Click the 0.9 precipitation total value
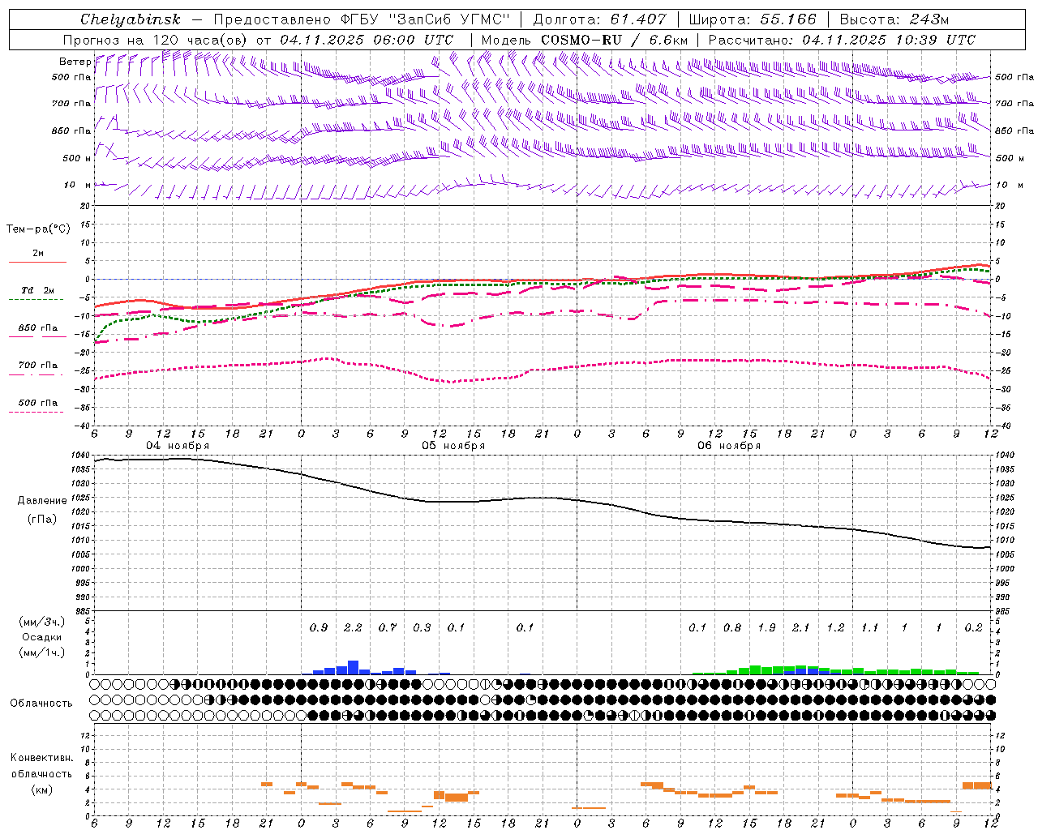Screen dimensions: 1038x830 pyautogui.click(x=319, y=628)
